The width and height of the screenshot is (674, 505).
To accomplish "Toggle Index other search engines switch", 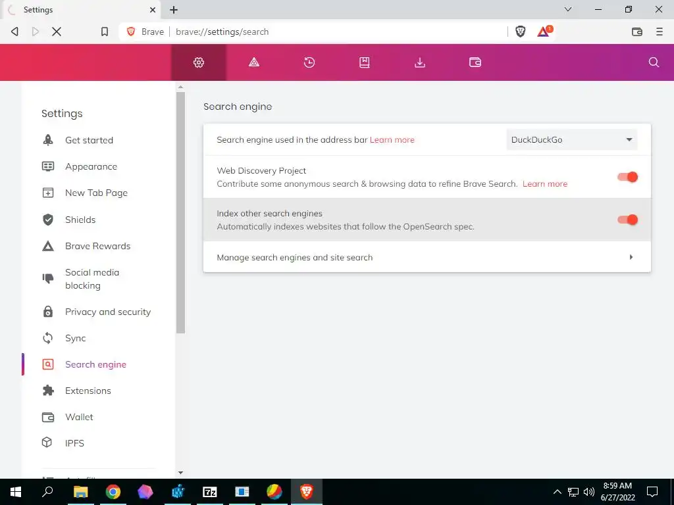I will [627, 220].
